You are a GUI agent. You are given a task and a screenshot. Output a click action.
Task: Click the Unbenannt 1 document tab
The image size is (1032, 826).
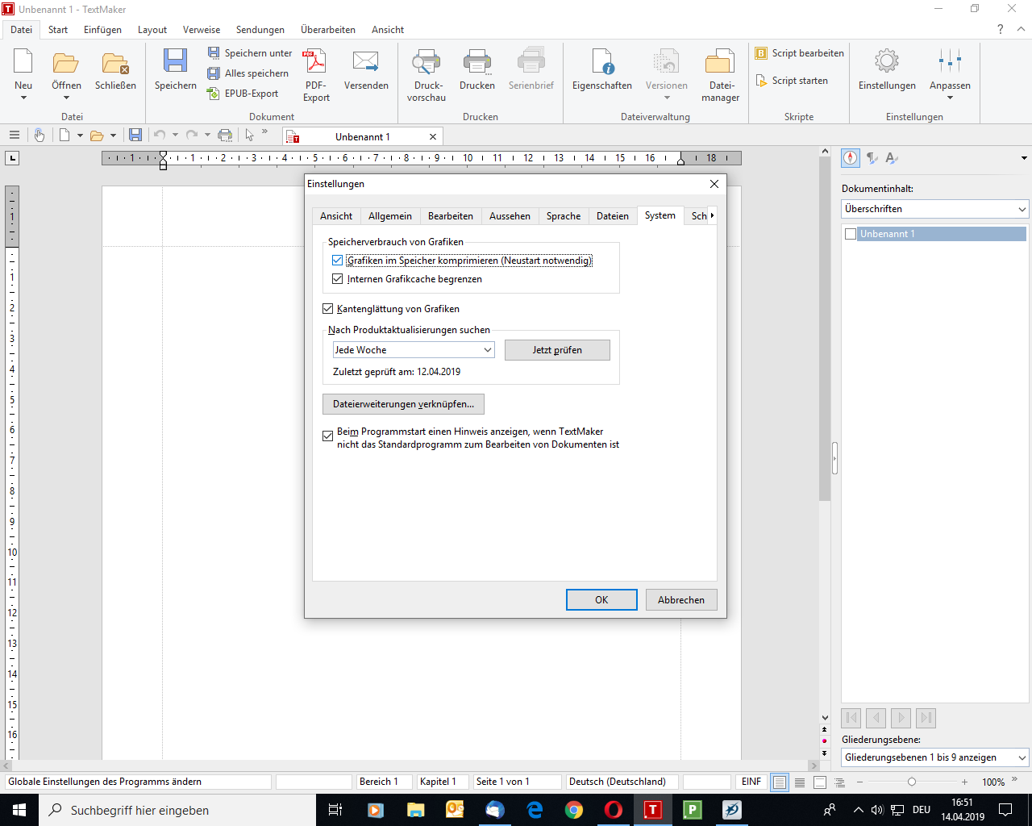pyautogui.click(x=363, y=136)
